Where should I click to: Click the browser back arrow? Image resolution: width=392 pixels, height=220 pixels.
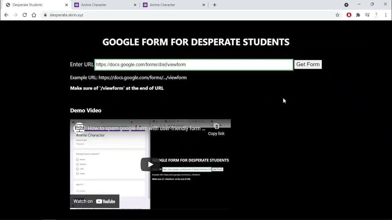coord(6,15)
